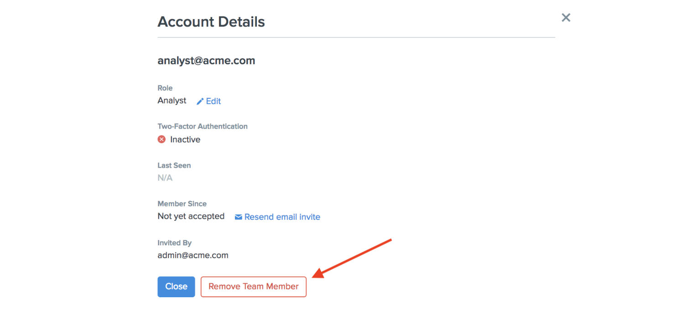Image resolution: width=687 pixels, height=310 pixels.
Task: Click the Last Seen label
Action: tap(174, 165)
